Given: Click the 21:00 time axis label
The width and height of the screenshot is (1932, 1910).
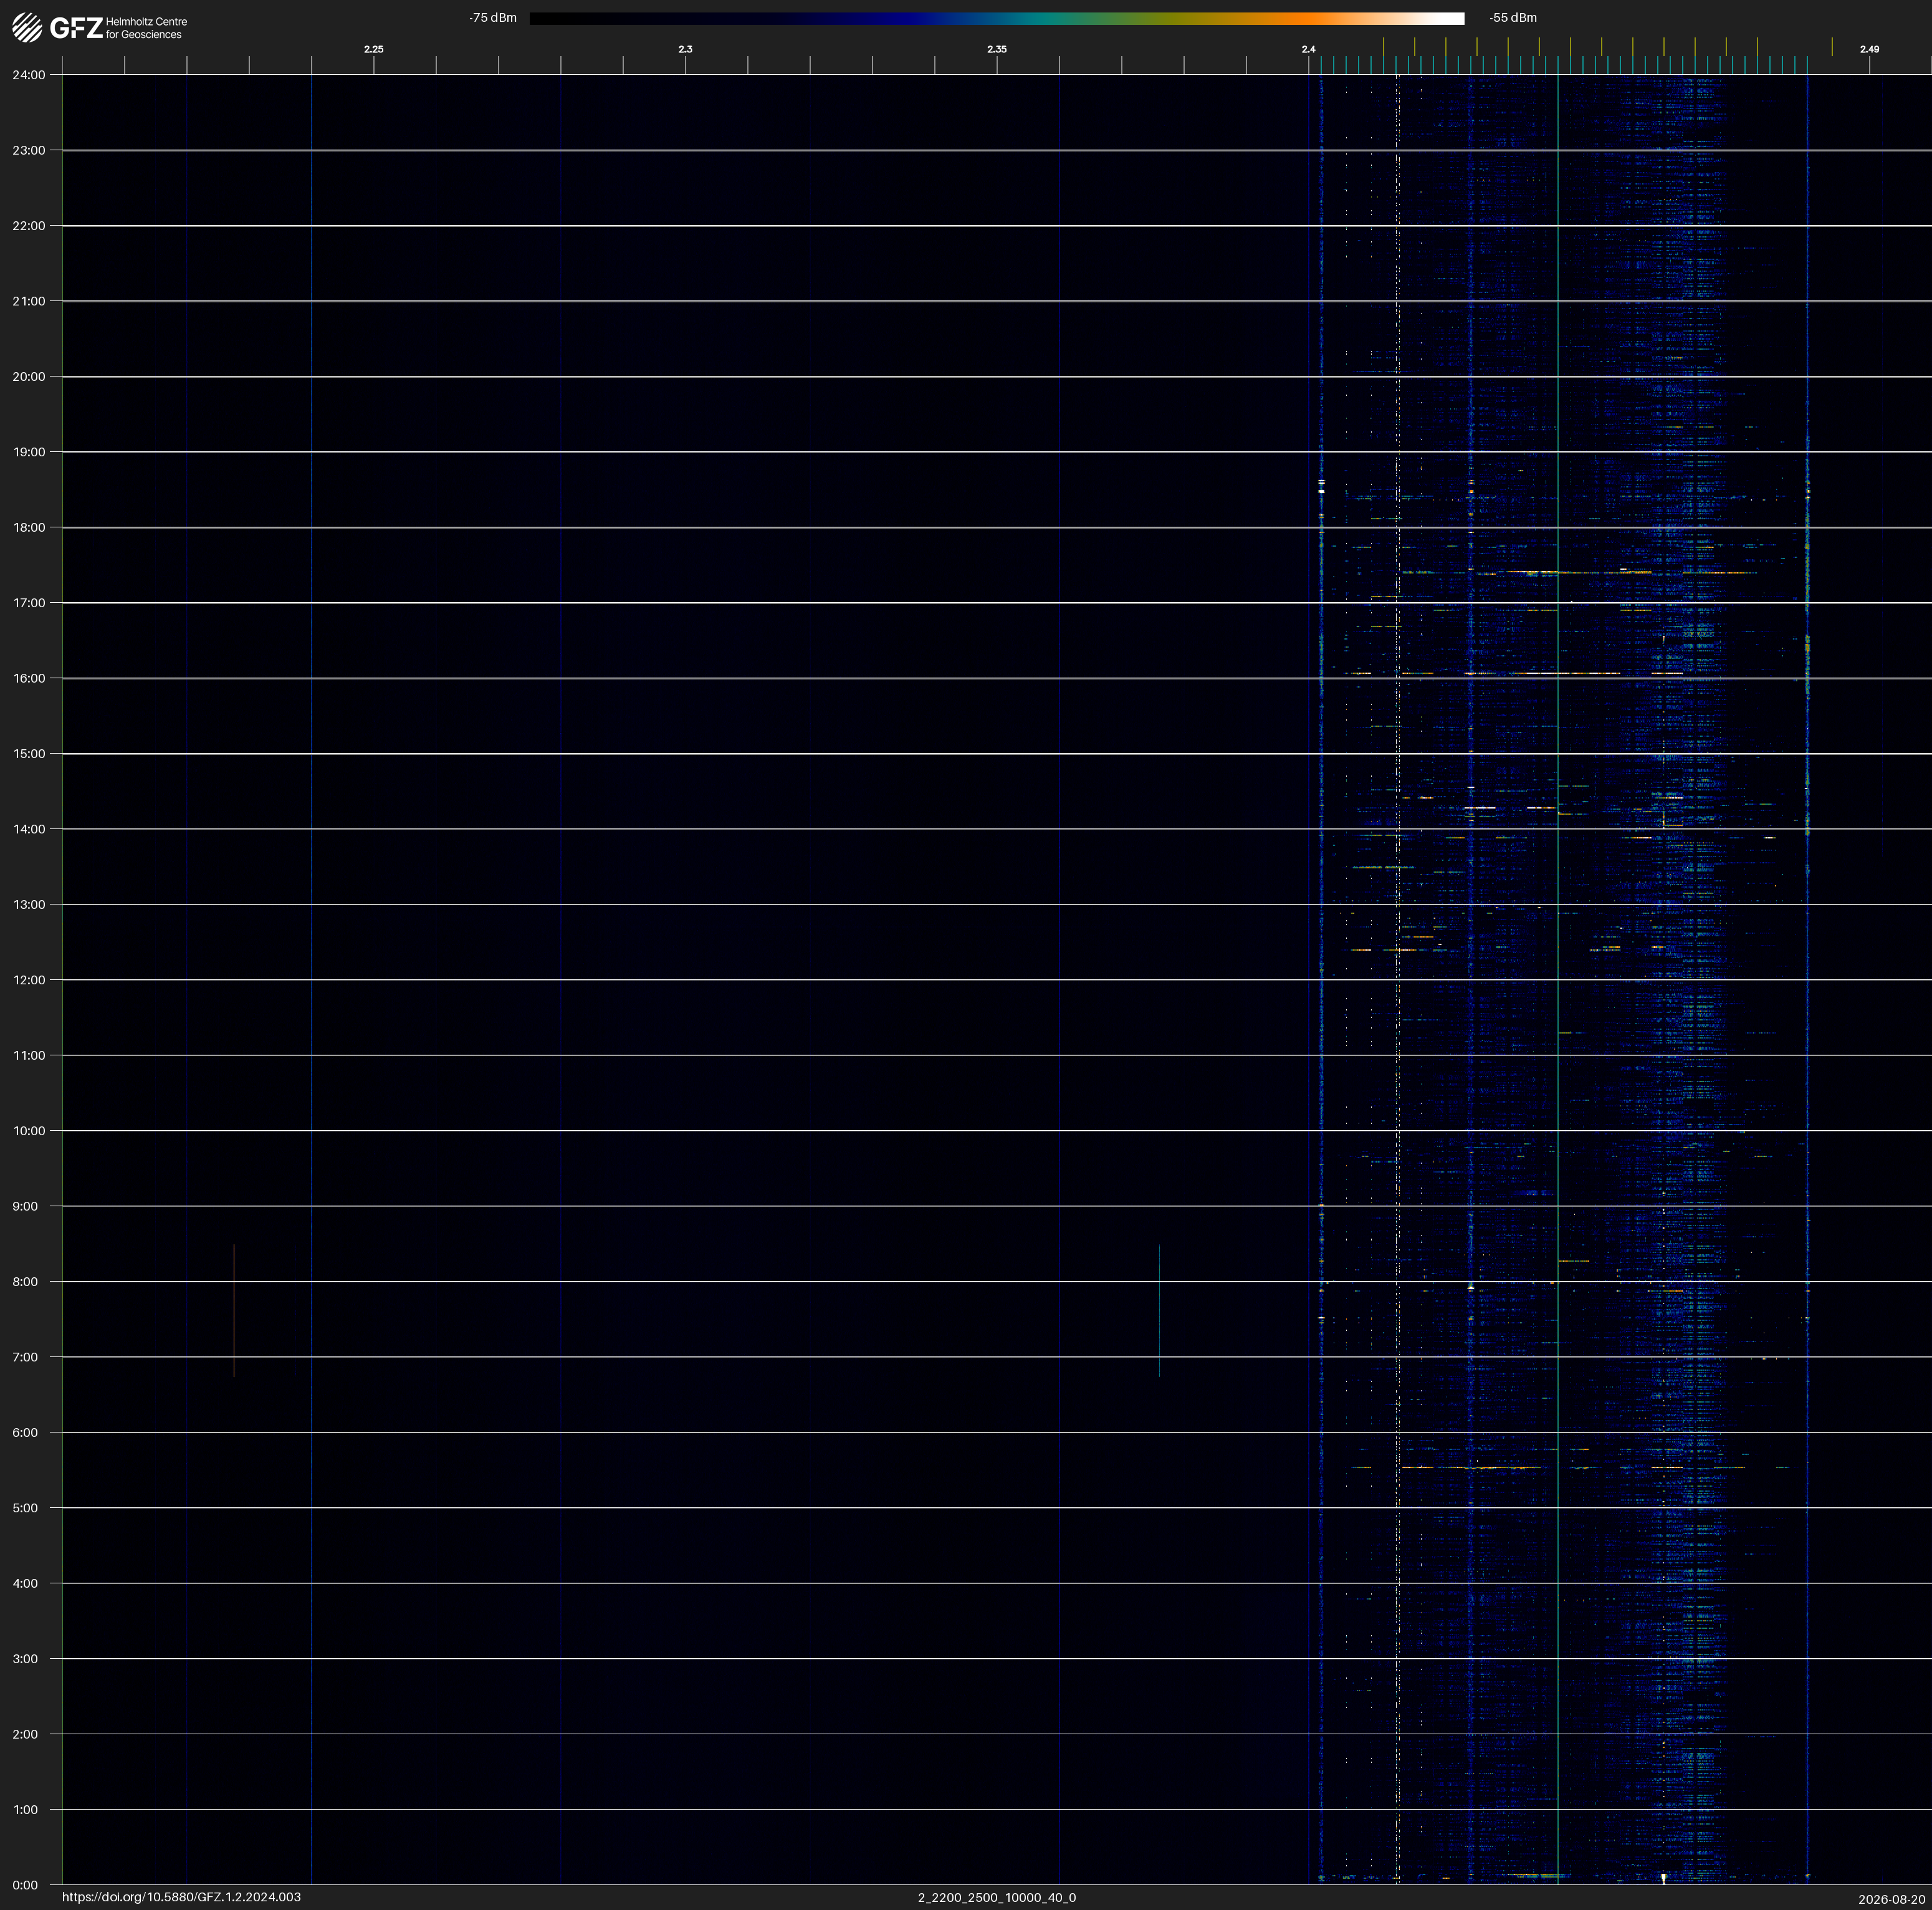Looking at the screenshot, I should (x=29, y=301).
